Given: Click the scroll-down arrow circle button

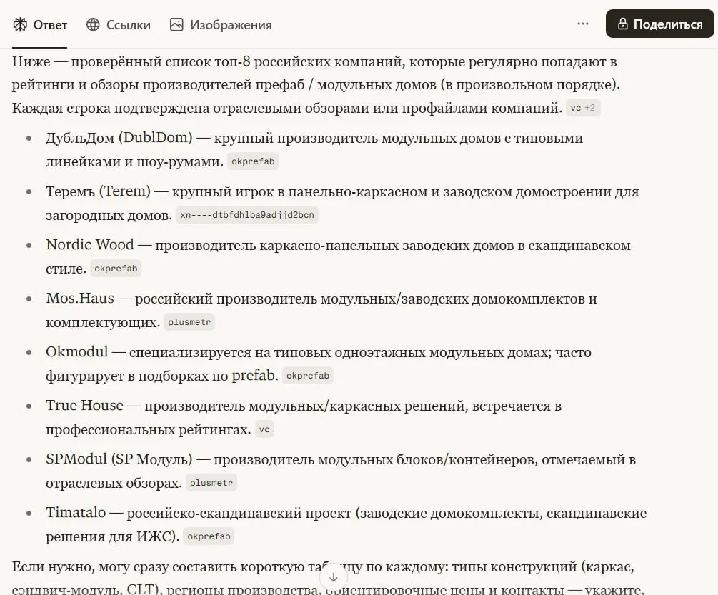Looking at the screenshot, I should 334,578.
